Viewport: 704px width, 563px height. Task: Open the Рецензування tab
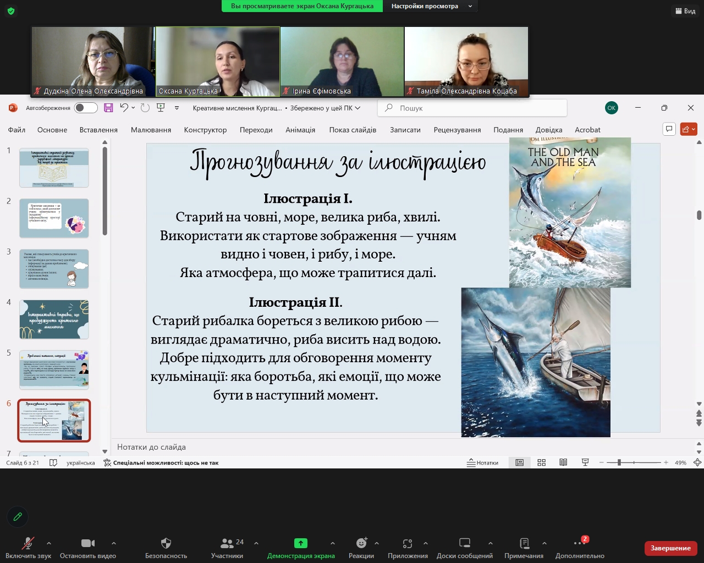(x=457, y=130)
